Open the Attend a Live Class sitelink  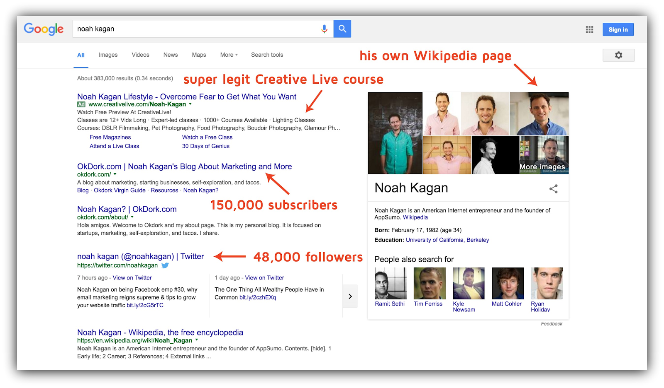coord(114,146)
